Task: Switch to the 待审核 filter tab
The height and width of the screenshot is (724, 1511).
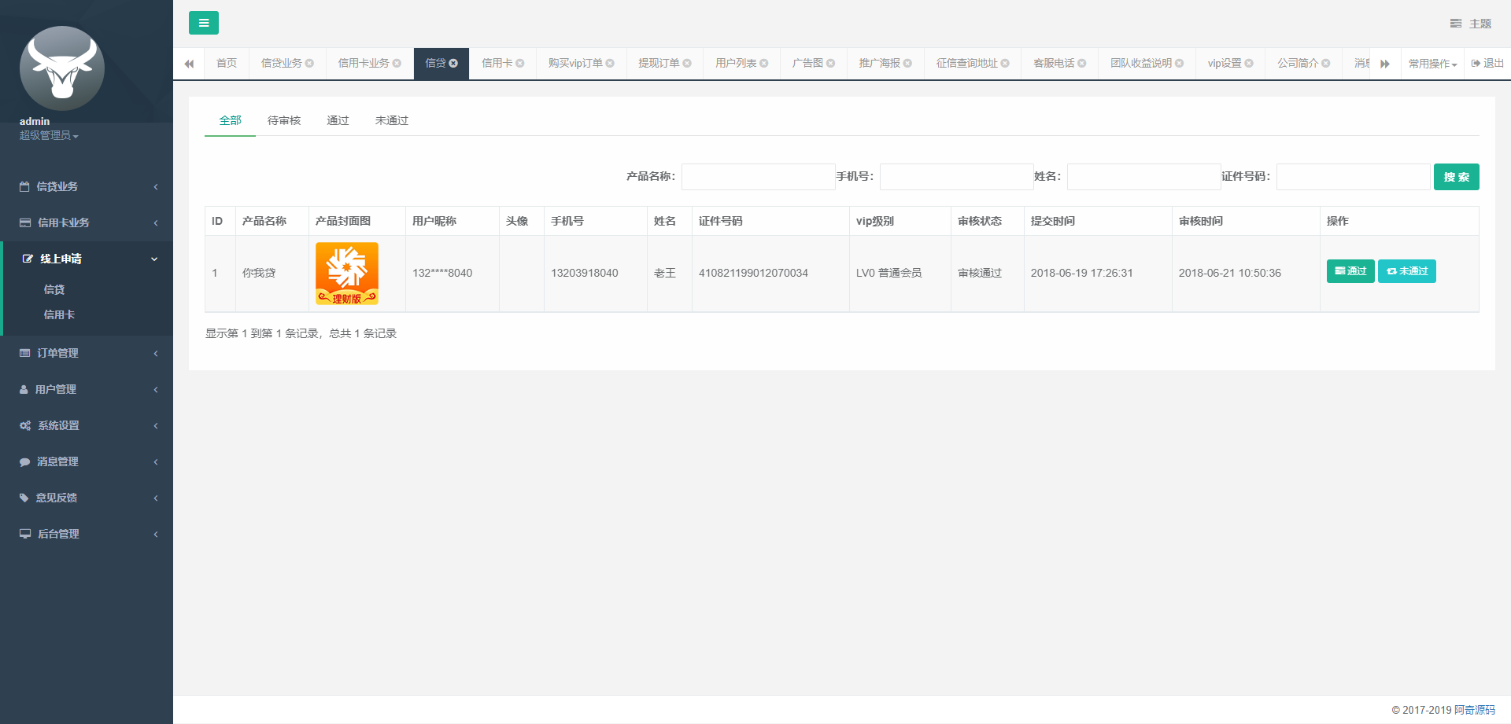Action: (284, 119)
